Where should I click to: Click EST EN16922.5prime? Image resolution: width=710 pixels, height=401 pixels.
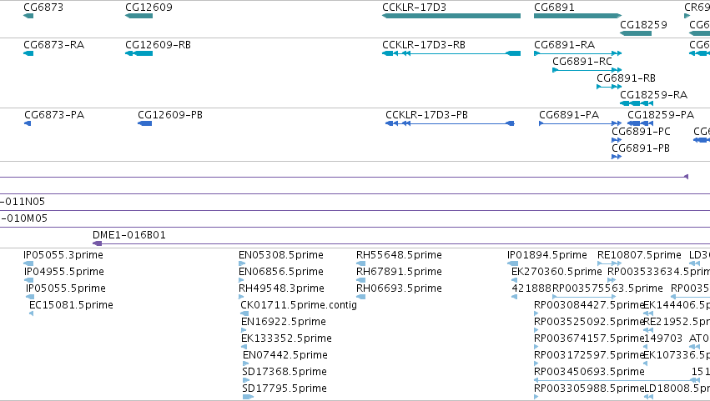284,322
